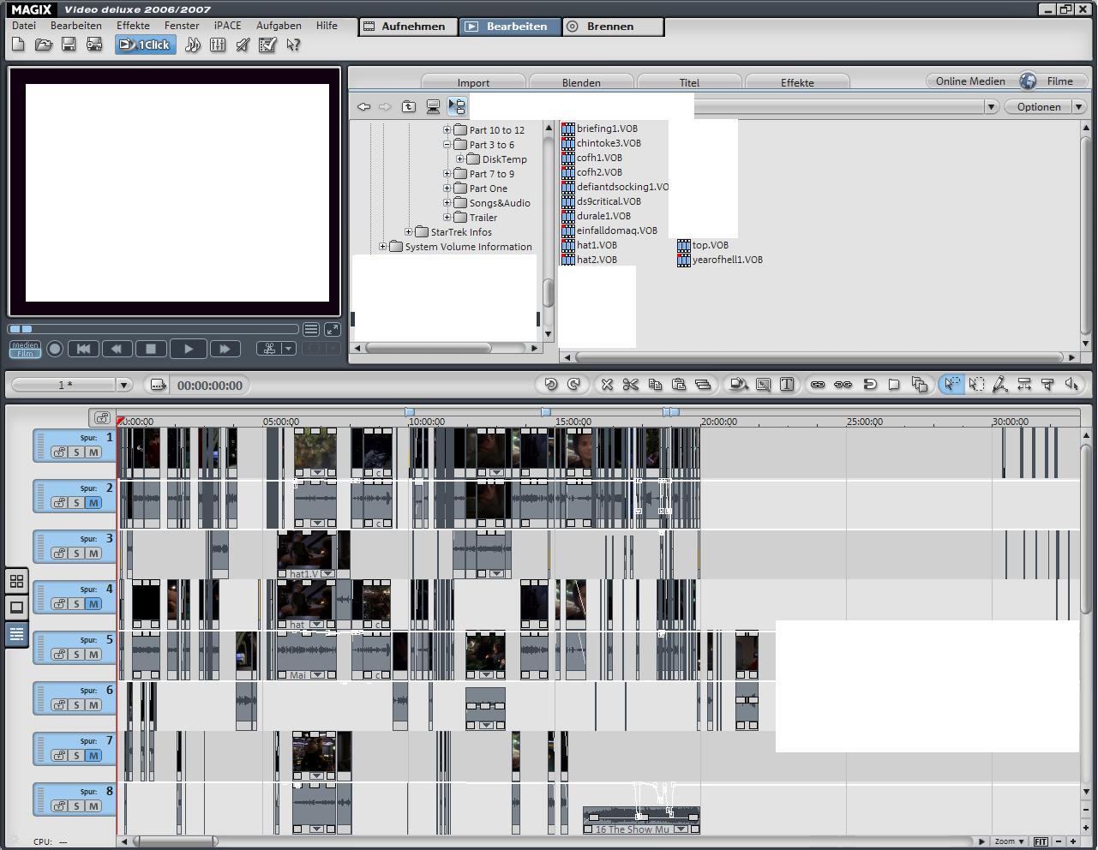Open the Optionen dropdown arrow
Viewport: 1098px width, 850px height.
(1078, 107)
